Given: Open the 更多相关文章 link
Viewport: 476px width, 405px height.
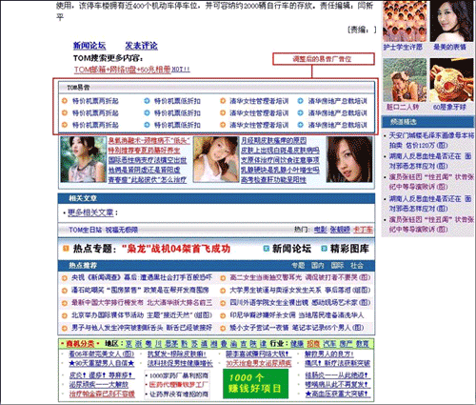Looking at the screenshot, I should (90, 213).
